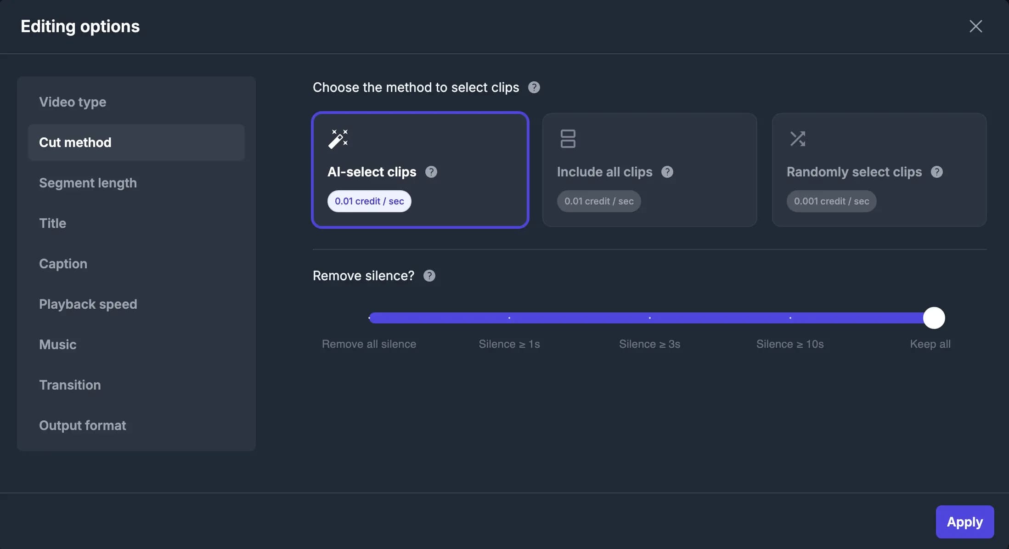Click the Apply button
The height and width of the screenshot is (549, 1009).
coord(964,522)
